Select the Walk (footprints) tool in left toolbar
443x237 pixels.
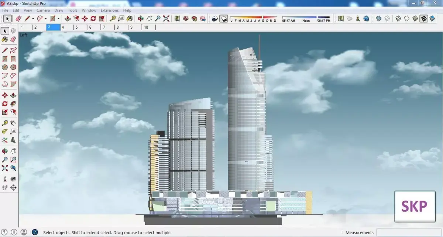5,188
